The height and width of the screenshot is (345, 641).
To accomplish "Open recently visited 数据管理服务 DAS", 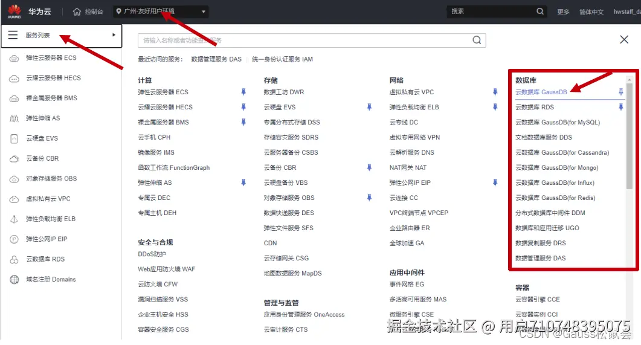I will click(x=216, y=59).
